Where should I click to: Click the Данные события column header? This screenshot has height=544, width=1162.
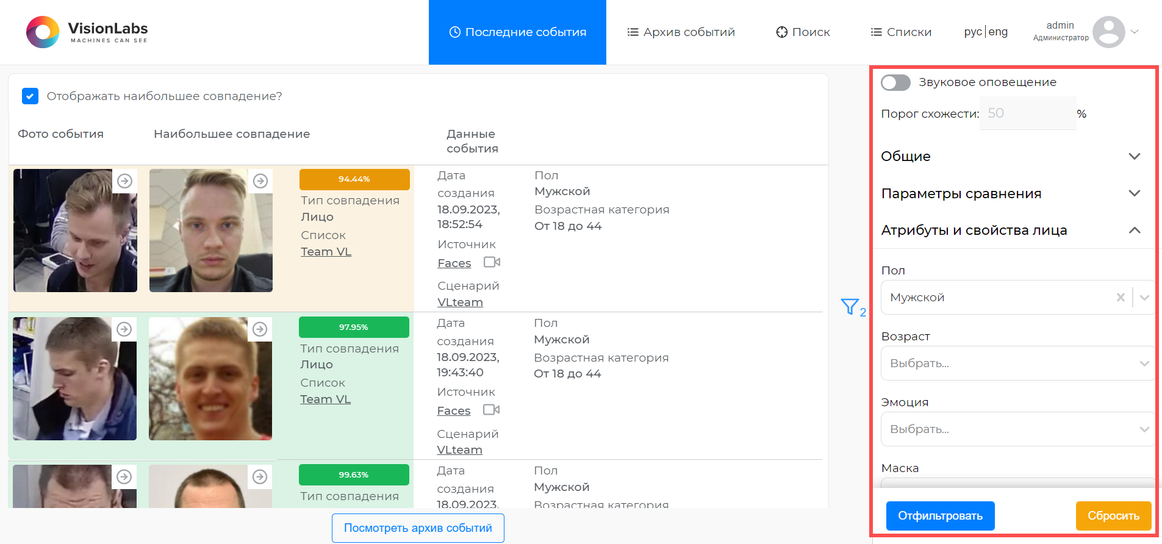[x=473, y=141]
